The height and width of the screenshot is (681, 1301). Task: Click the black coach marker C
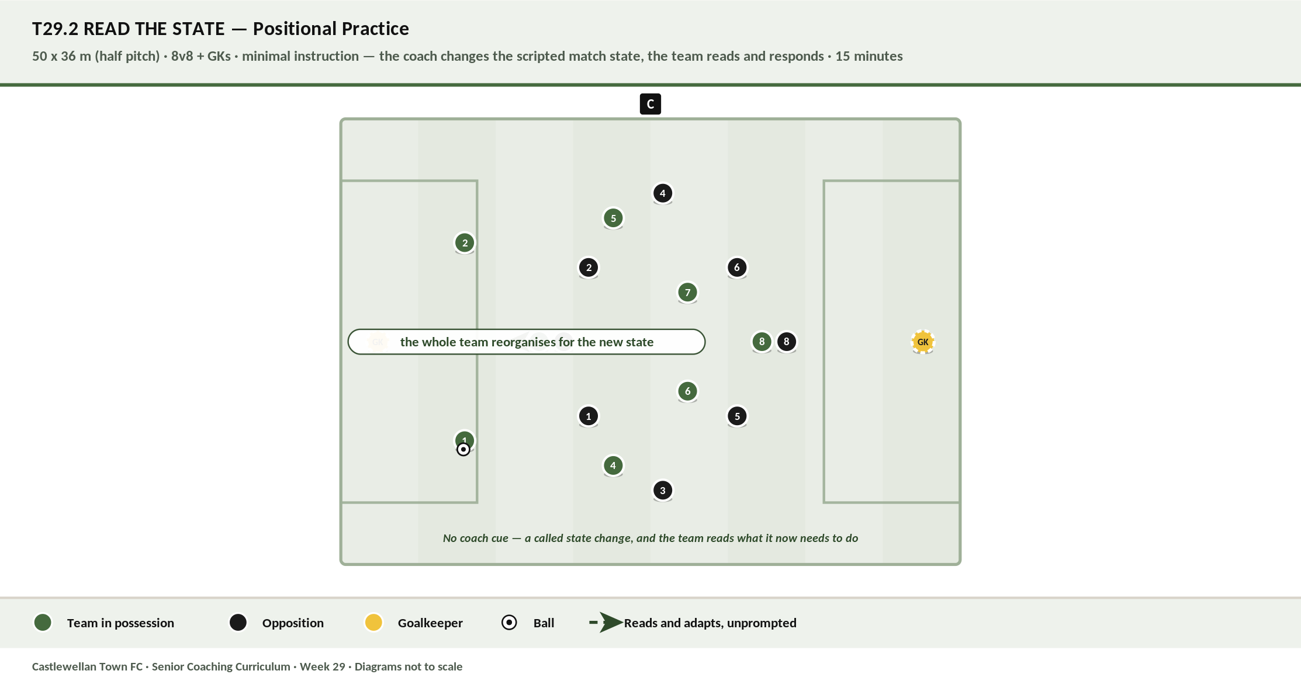(650, 104)
